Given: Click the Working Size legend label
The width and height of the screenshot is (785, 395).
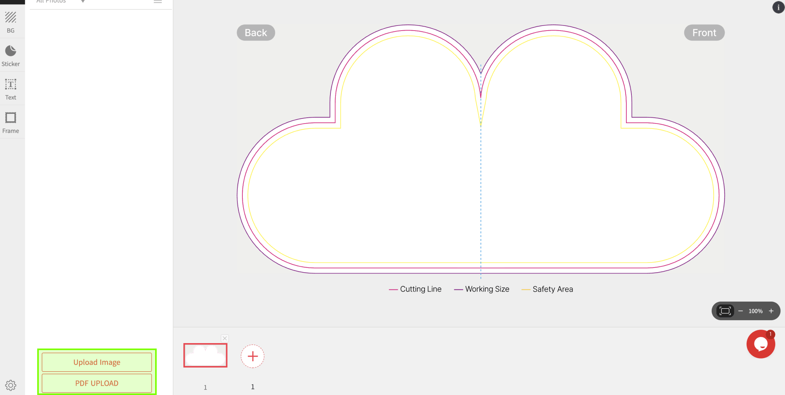Looking at the screenshot, I should [487, 289].
